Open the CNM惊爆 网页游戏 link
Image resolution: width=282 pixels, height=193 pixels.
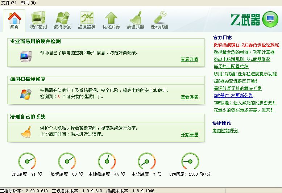pos(245,103)
